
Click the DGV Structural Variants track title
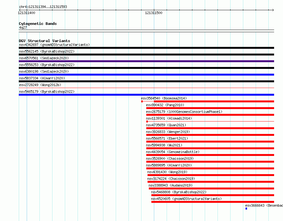(x=45, y=41)
